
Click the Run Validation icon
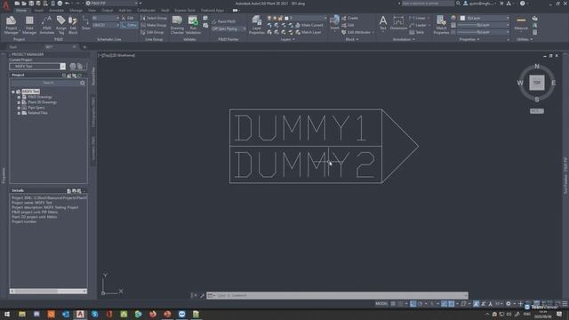tap(193, 25)
